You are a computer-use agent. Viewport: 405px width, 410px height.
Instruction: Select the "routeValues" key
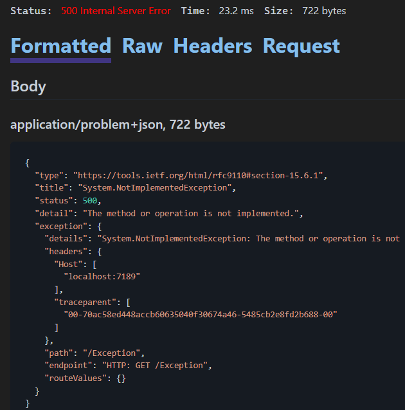[x=76, y=378]
